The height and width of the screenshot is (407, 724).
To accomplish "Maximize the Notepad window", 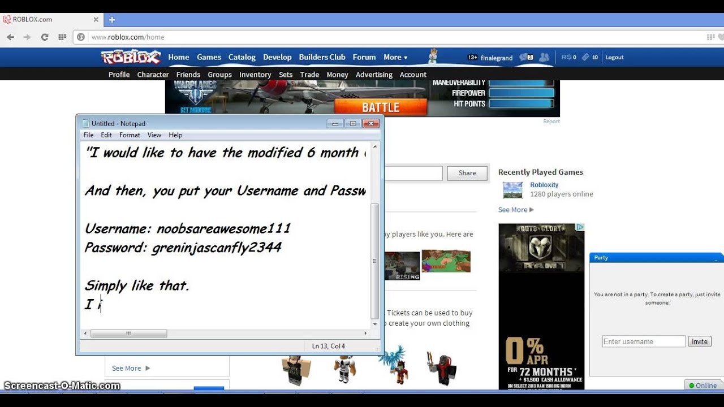I will pos(353,123).
